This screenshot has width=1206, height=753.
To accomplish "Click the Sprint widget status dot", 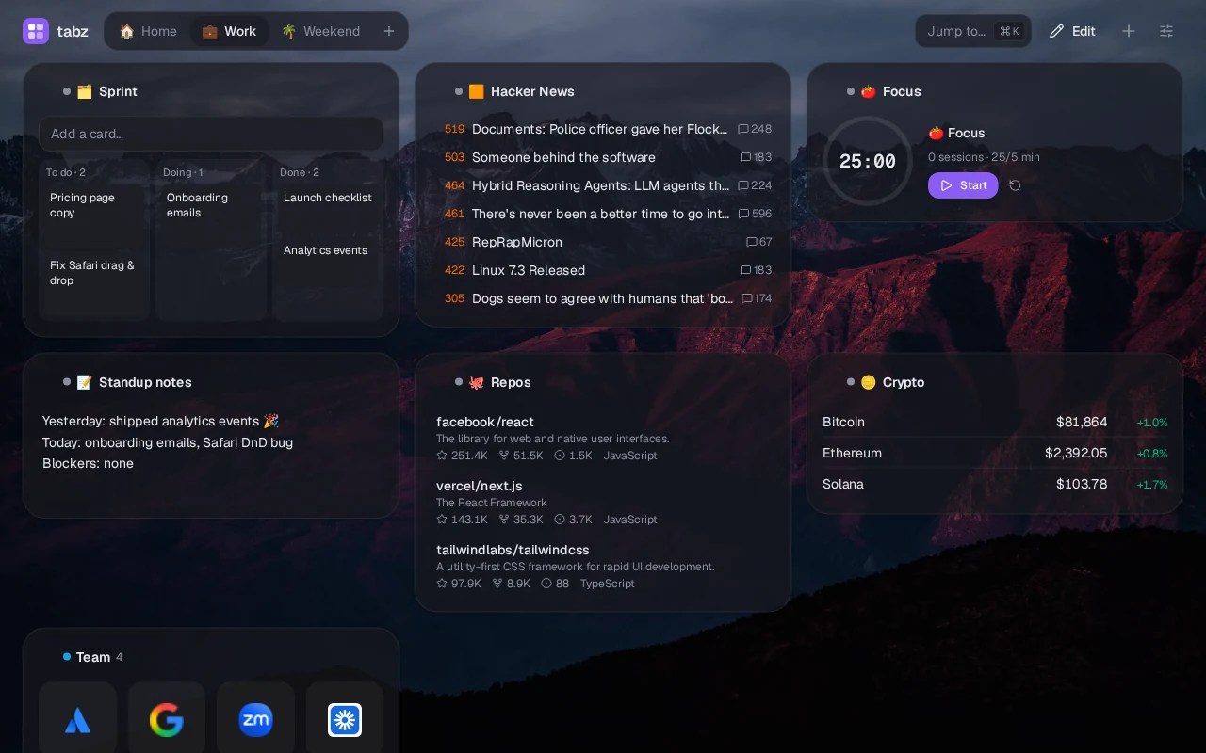I will [x=67, y=91].
